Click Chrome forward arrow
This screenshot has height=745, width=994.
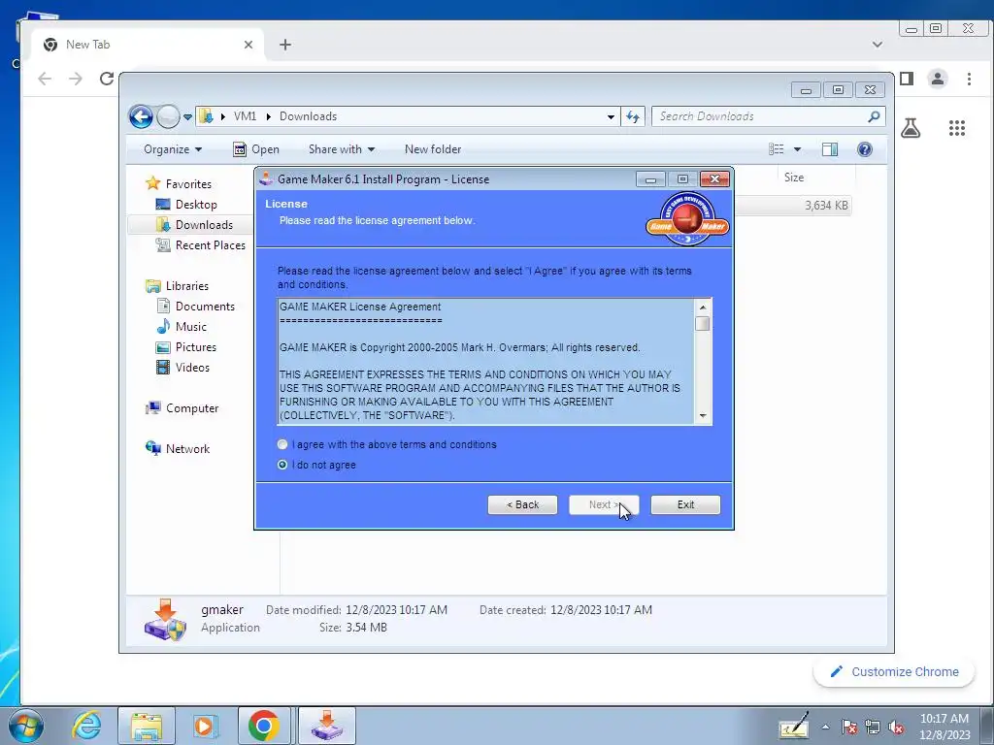click(x=76, y=79)
